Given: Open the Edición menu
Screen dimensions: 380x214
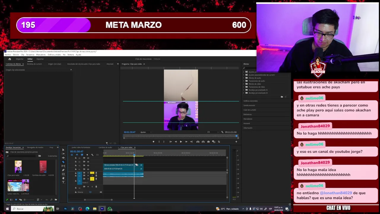Looking at the screenshot, I should click(16, 55).
